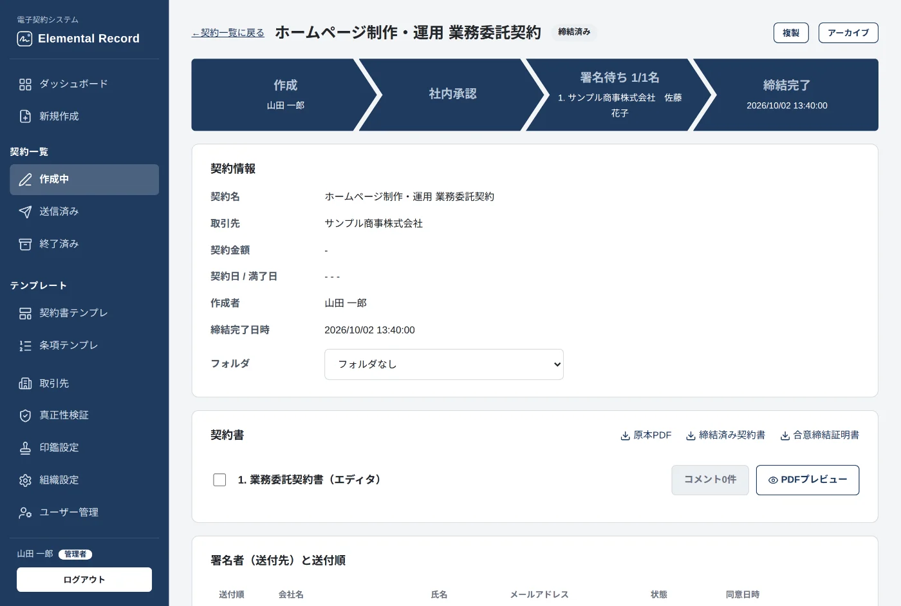Click download icon beside 合意締結証明書
901x606 pixels.
[x=785, y=436]
